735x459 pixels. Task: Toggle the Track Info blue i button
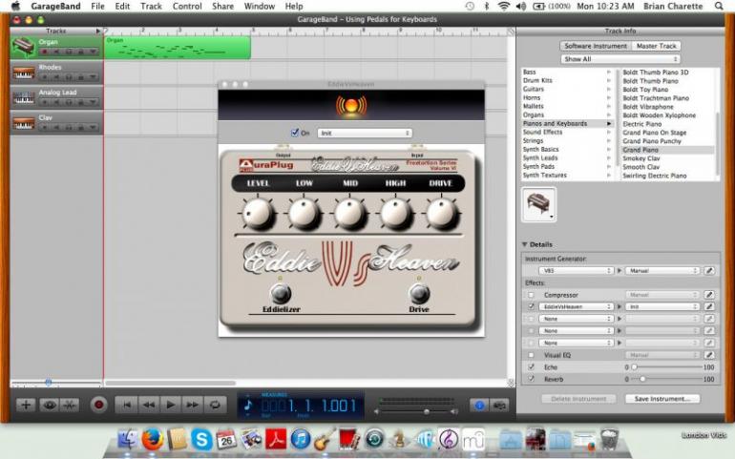pos(479,405)
